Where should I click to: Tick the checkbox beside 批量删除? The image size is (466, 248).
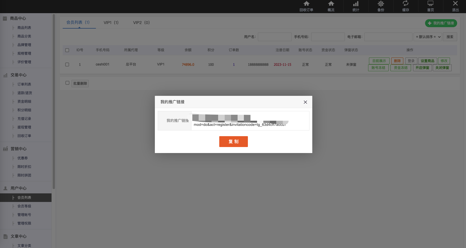click(68, 83)
